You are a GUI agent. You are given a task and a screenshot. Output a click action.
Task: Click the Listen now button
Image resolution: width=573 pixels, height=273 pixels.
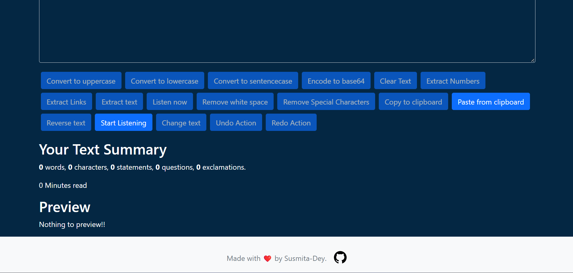170,102
